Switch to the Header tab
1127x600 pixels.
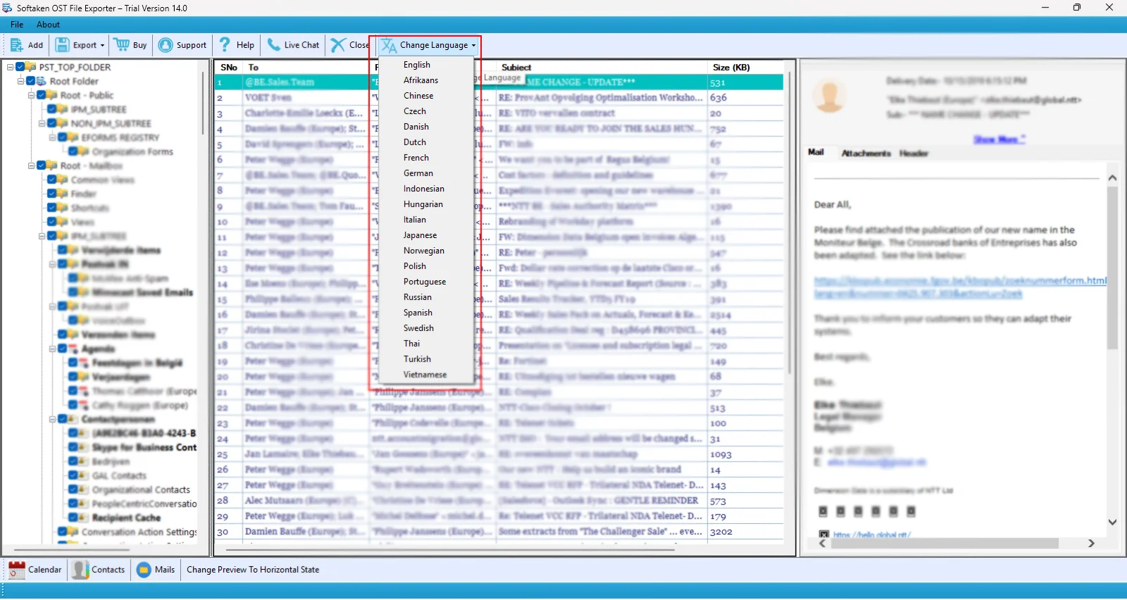coord(914,153)
